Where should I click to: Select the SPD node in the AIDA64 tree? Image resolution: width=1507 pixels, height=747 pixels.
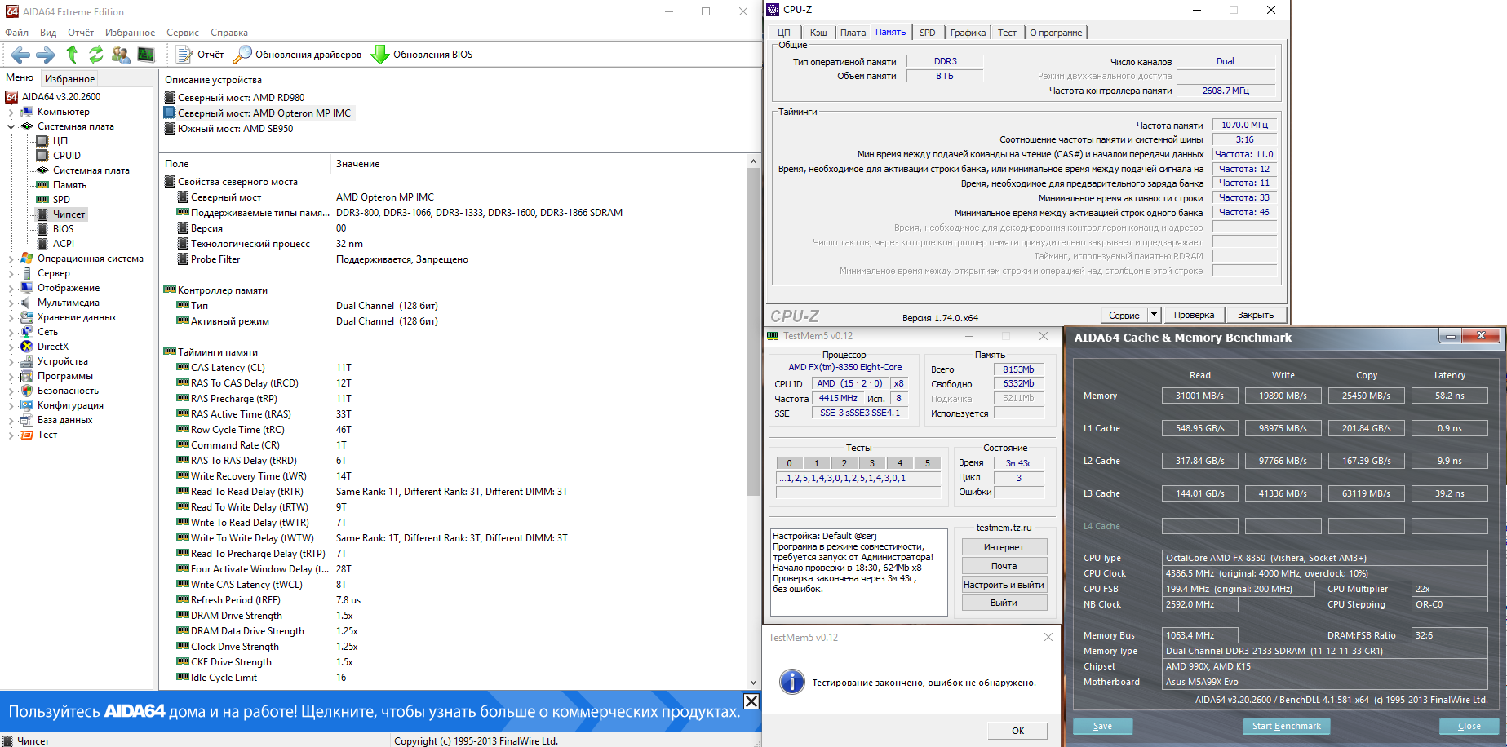(61, 200)
